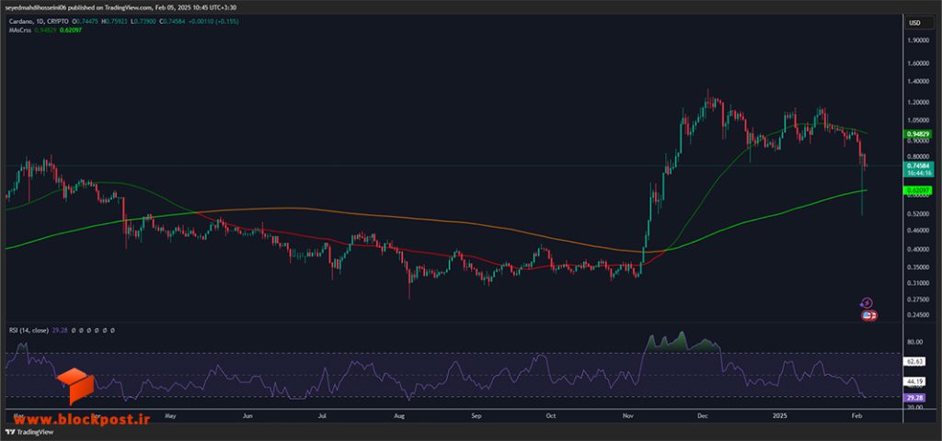Click the 0.62097 bright green price tag
This screenshot has height=441, width=942.
(917, 190)
